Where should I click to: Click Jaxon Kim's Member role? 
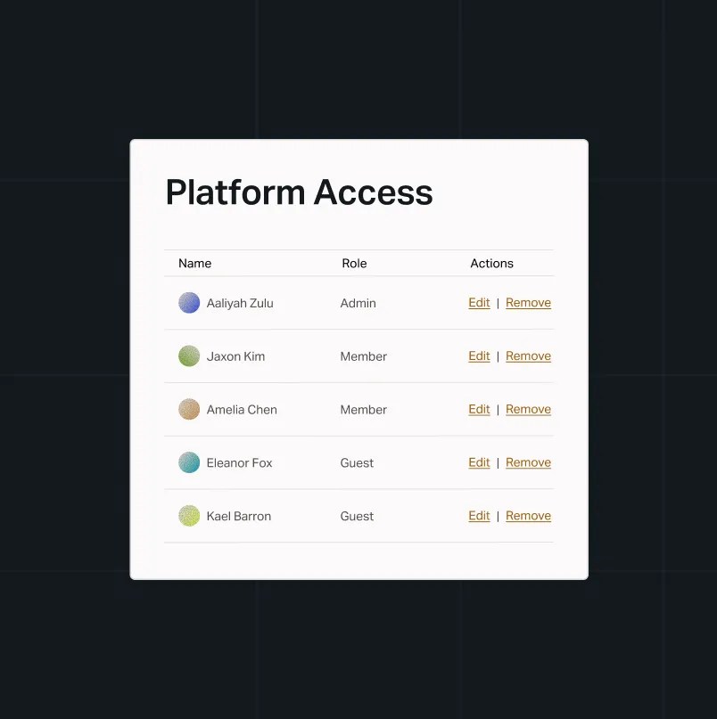364,356
